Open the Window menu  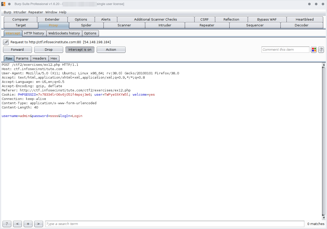(51, 12)
